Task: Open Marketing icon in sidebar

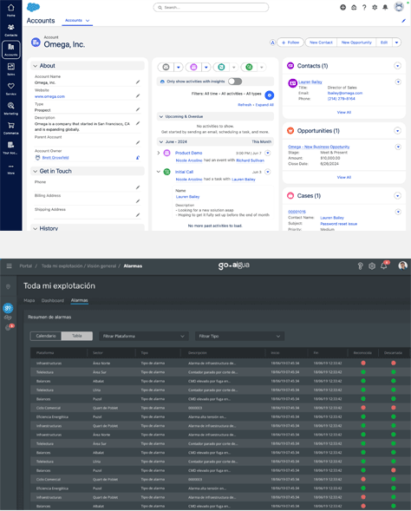Action: [10, 108]
